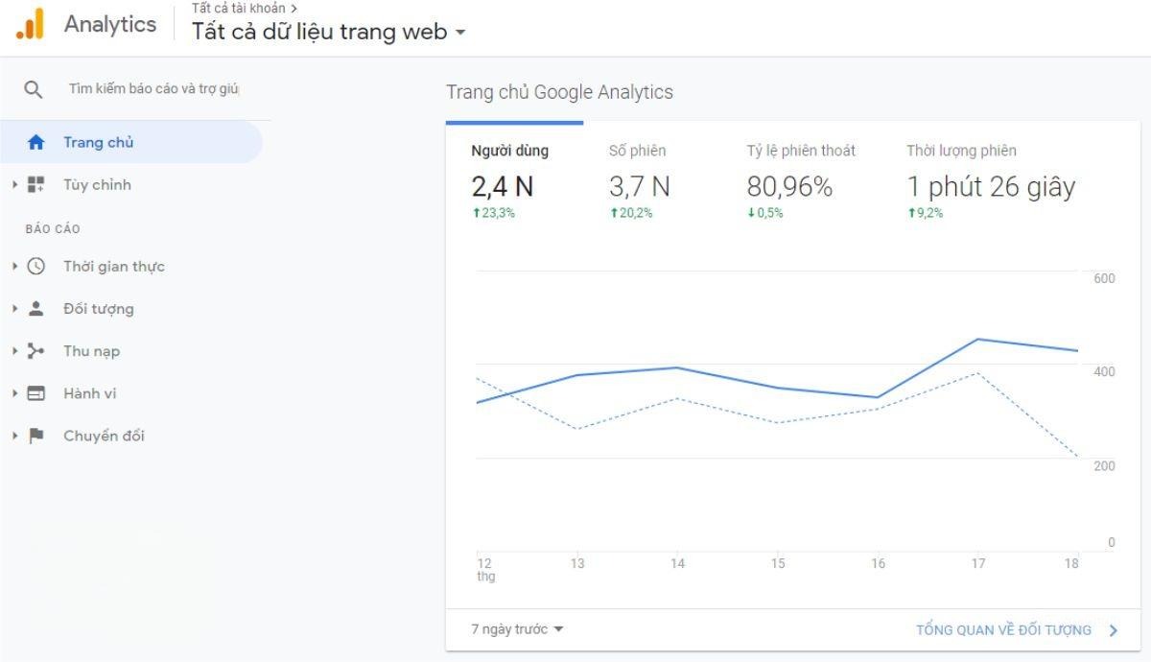The image size is (1151, 662).
Task: Click the Analytics product name
Action: tap(110, 24)
